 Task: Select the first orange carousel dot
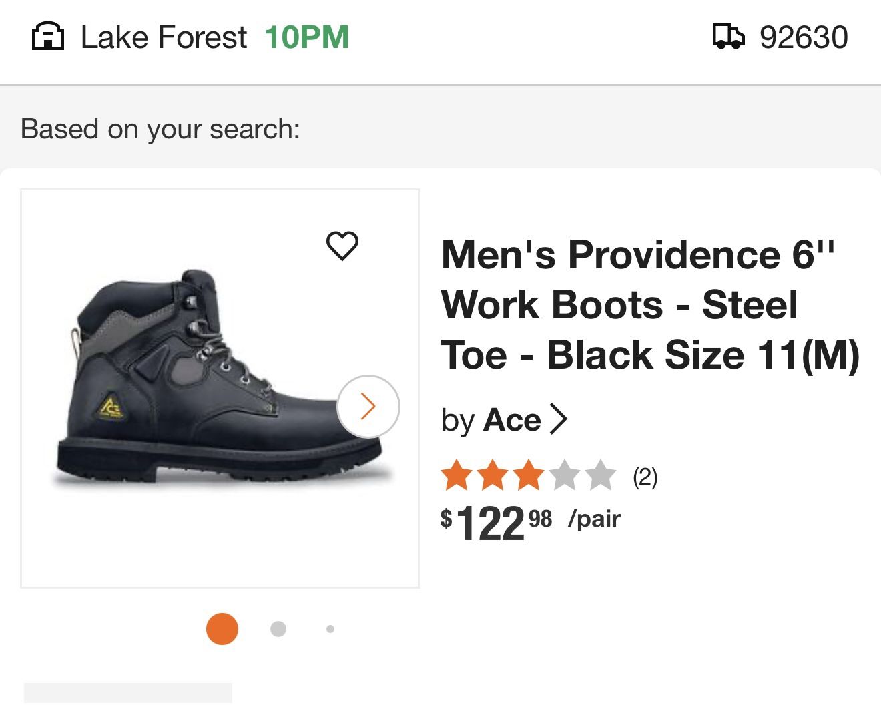222,629
